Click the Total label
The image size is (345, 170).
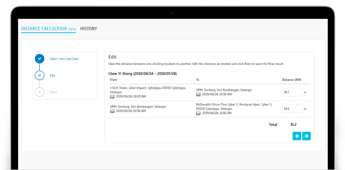[x=273, y=124]
